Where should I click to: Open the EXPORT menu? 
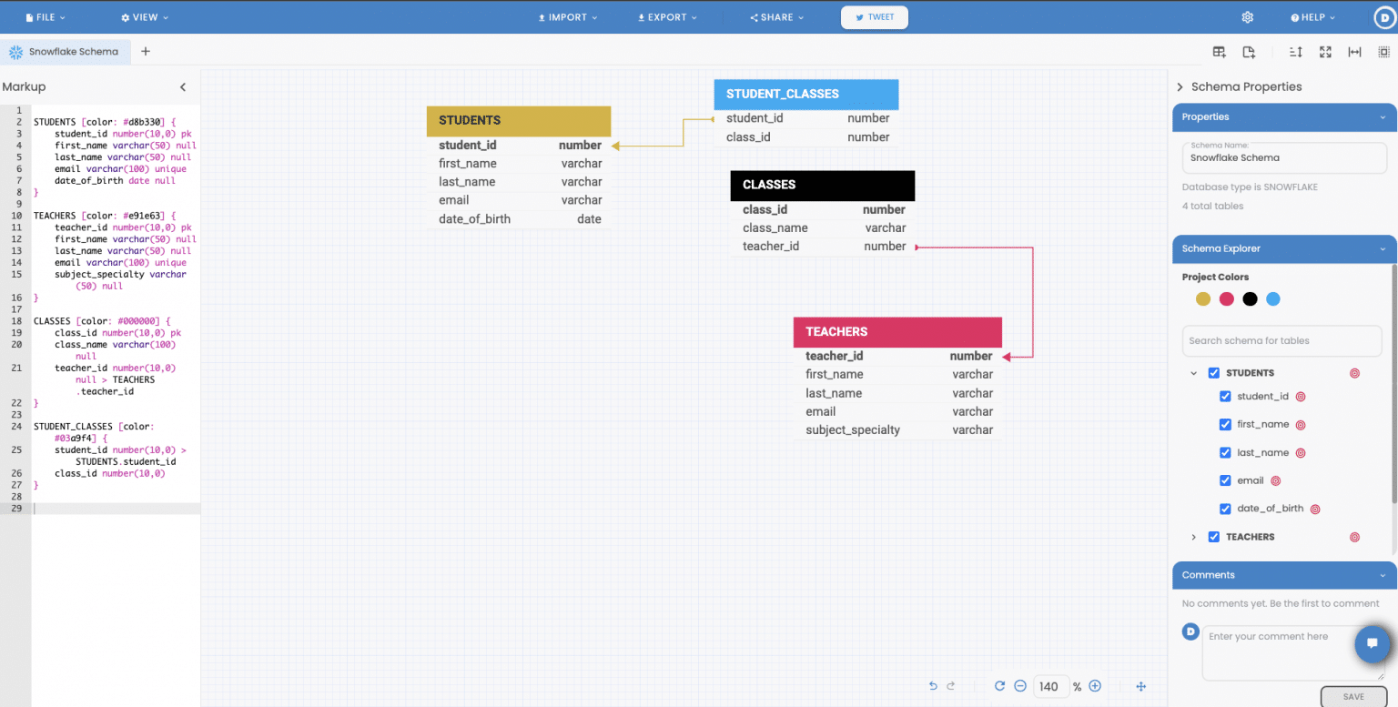coord(667,17)
